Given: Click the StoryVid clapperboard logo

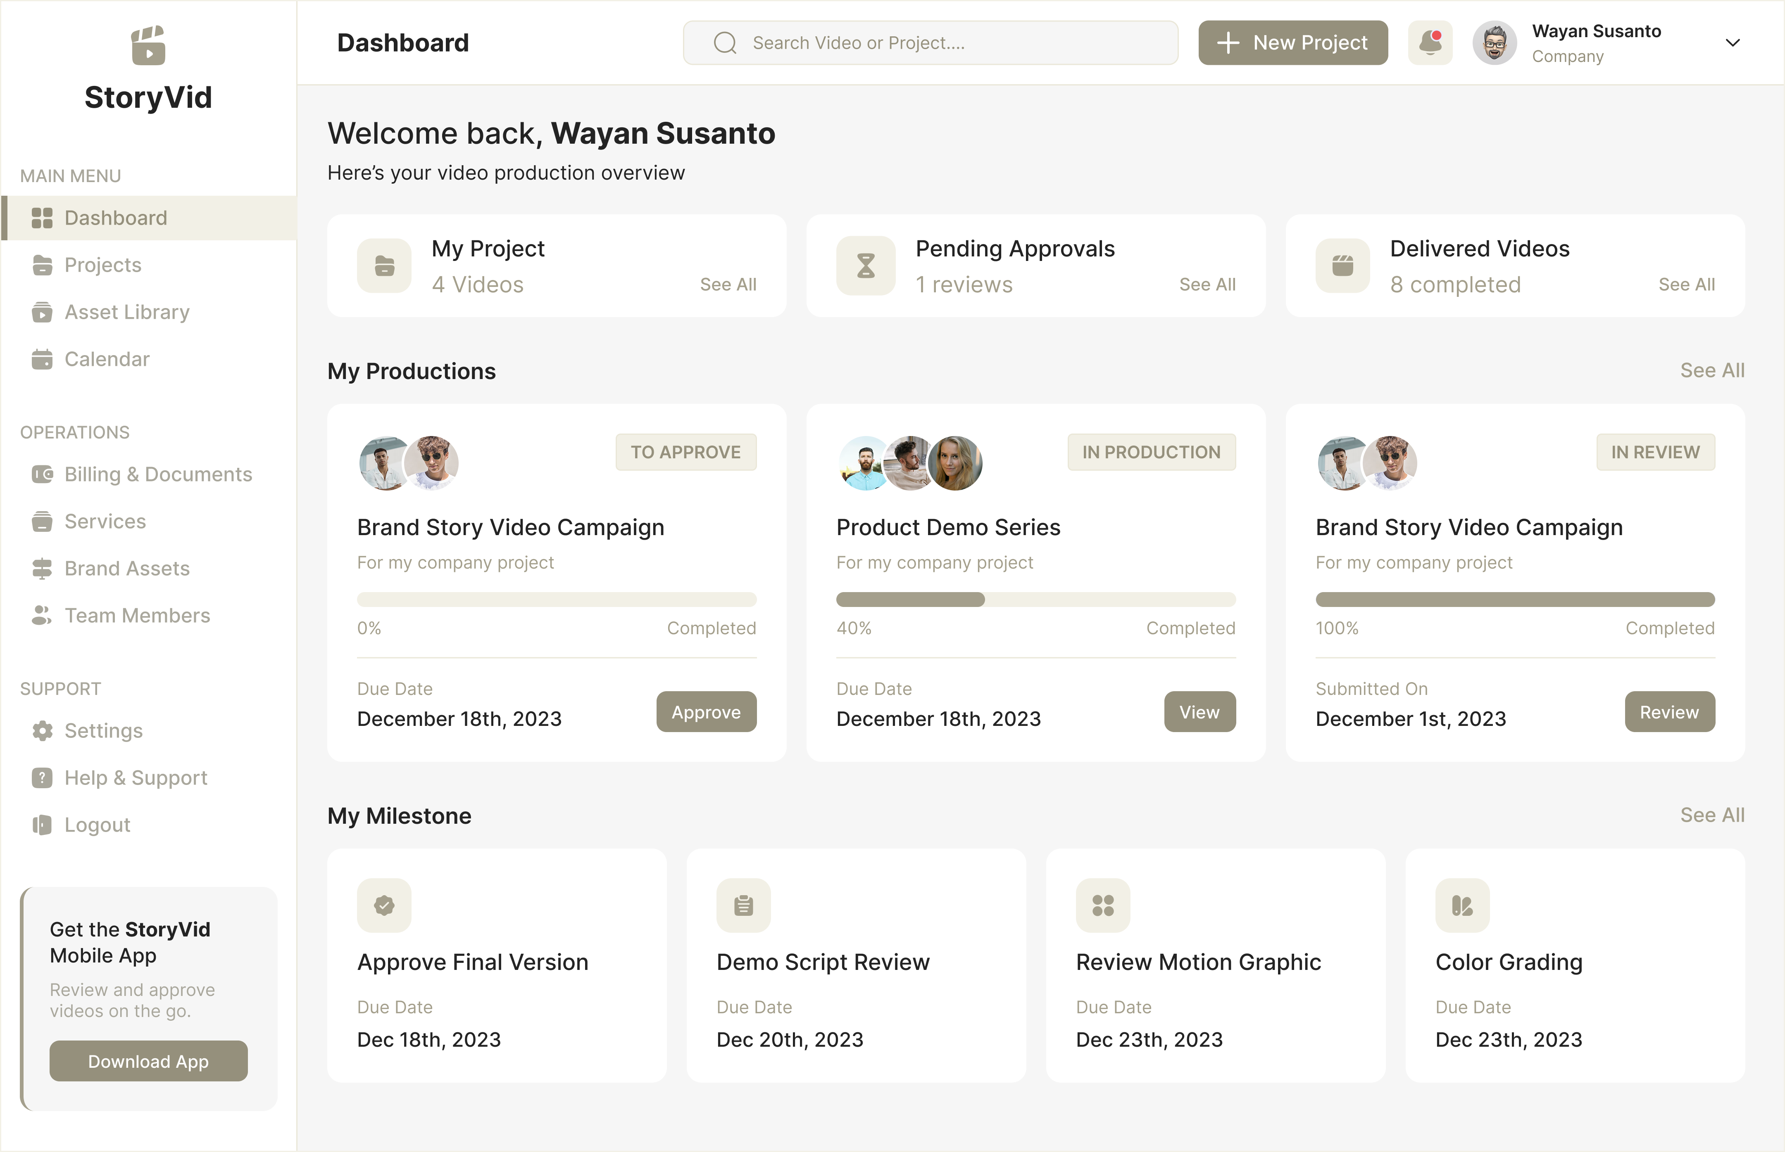Looking at the screenshot, I should pos(148,45).
